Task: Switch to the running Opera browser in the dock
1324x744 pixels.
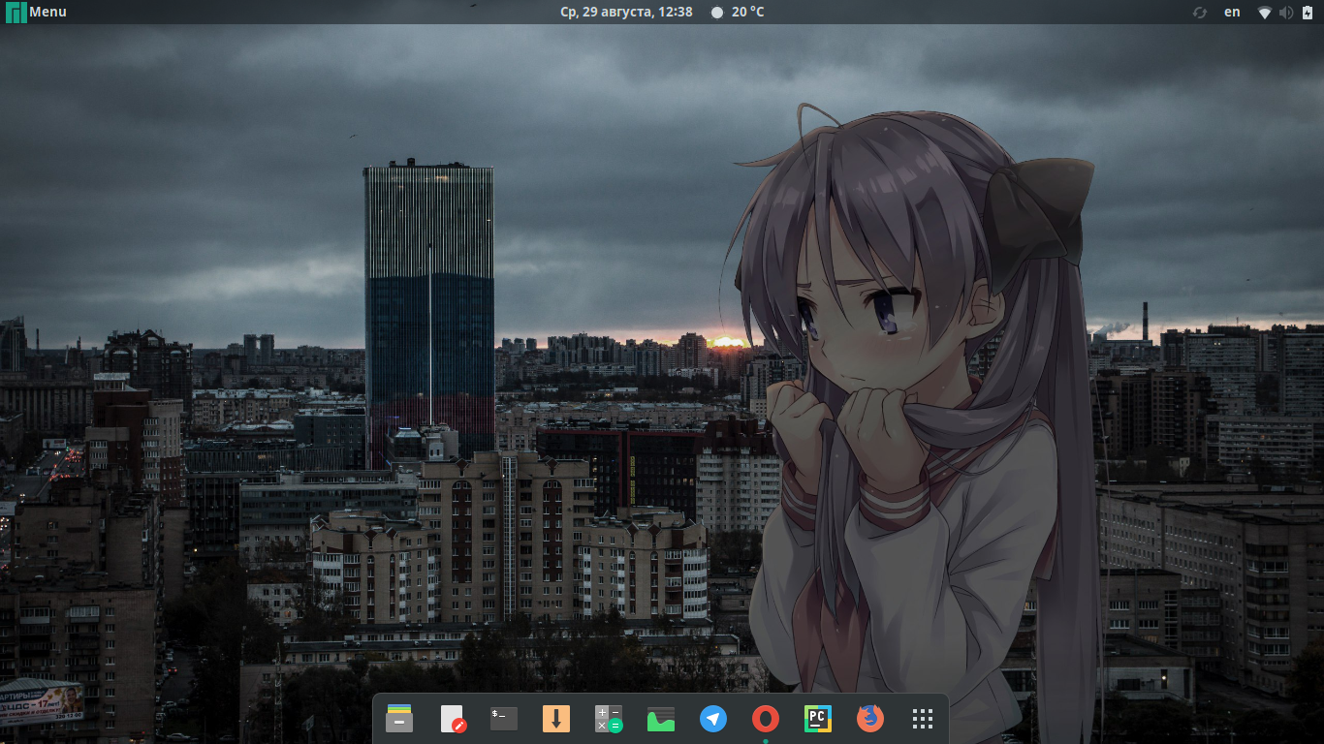Action: coord(766,718)
